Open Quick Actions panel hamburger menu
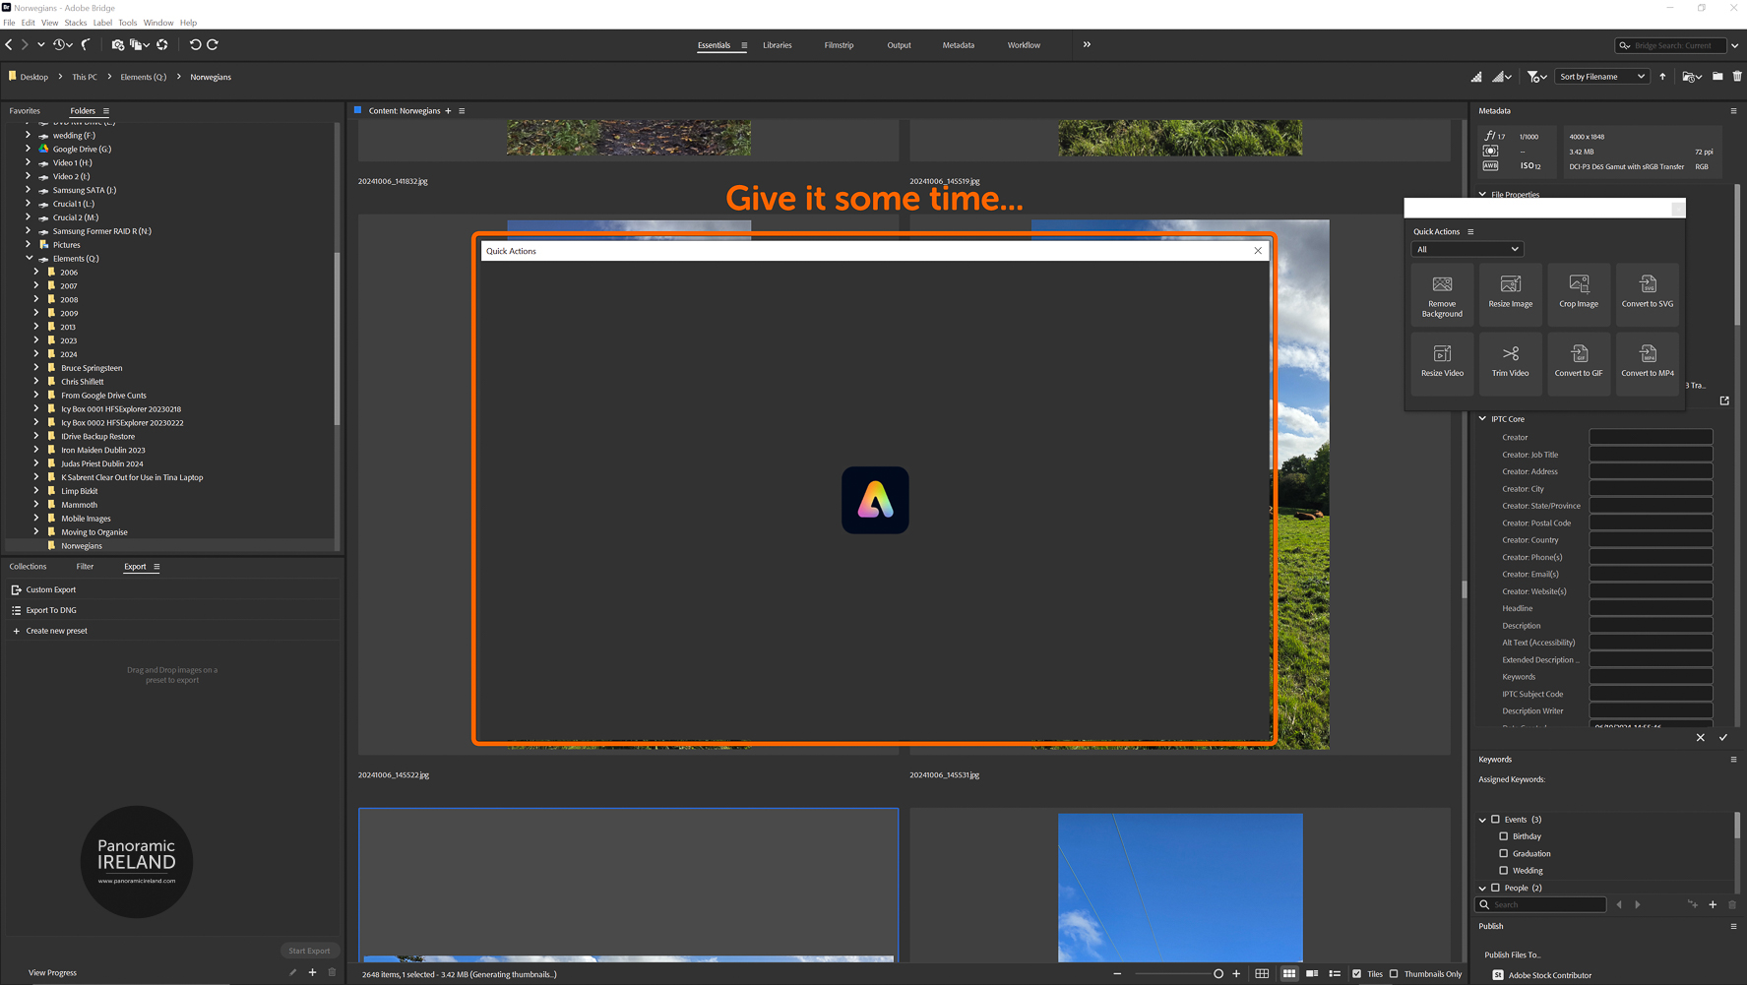The width and height of the screenshot is (1747, 985). click(x=1470, y=232)
